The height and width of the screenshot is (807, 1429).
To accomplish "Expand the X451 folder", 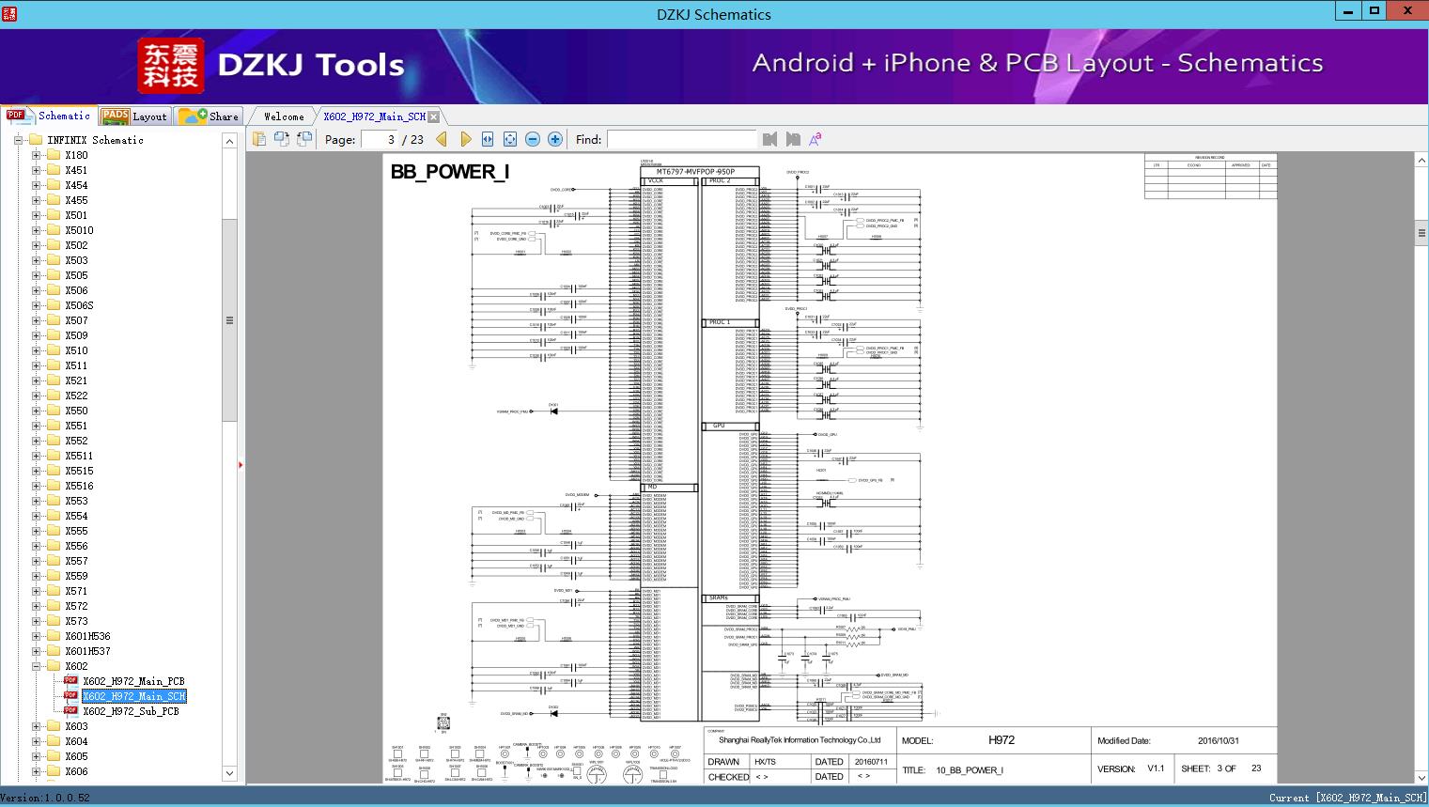I will 36,170.
